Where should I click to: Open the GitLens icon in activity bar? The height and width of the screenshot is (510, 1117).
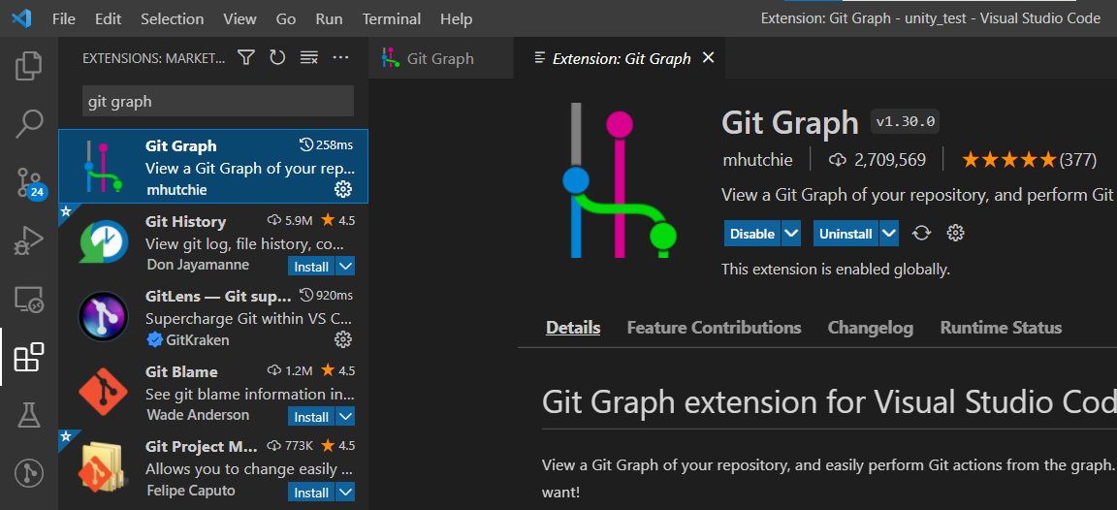tap(29, 473)
